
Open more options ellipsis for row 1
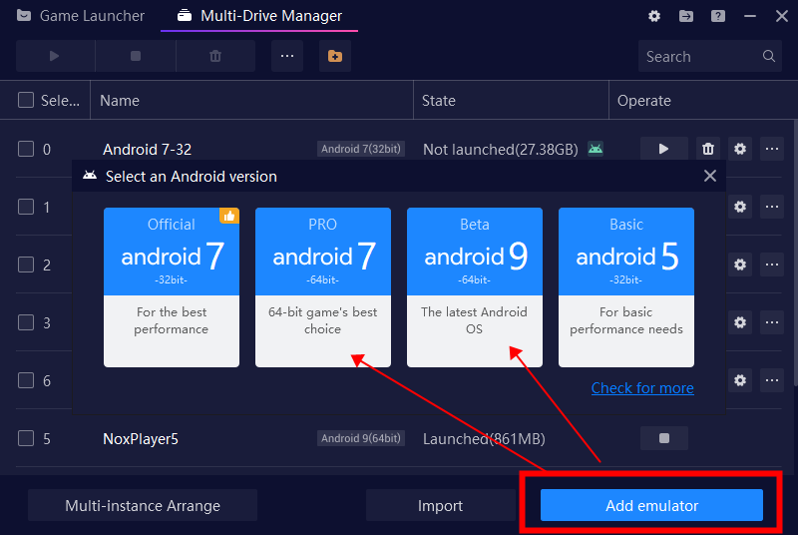coord(772,207)
